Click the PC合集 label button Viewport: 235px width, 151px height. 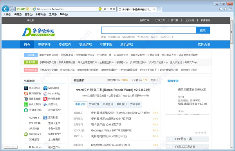click(x=31, y=55)
